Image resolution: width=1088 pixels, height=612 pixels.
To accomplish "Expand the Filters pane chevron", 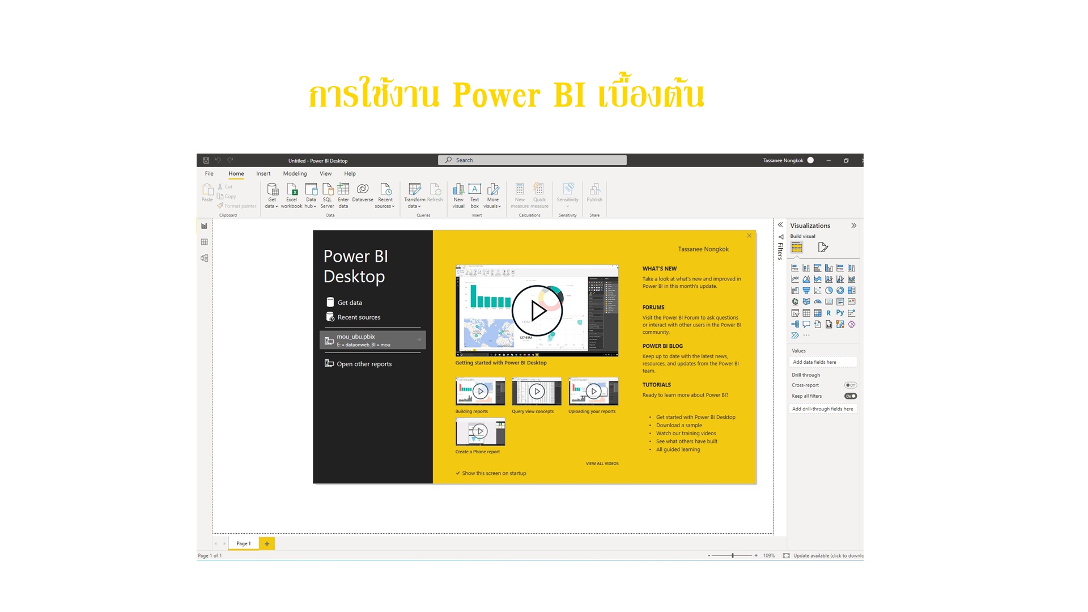I will [x=780, y=225].
